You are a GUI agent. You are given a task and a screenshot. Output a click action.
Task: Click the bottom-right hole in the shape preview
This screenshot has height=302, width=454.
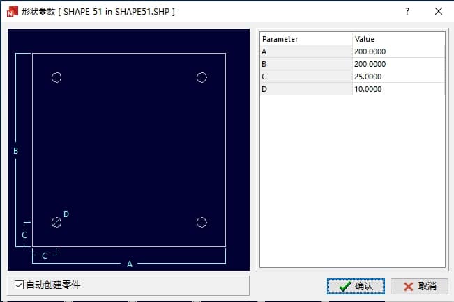pyautogui.click(x=202, y=222)
